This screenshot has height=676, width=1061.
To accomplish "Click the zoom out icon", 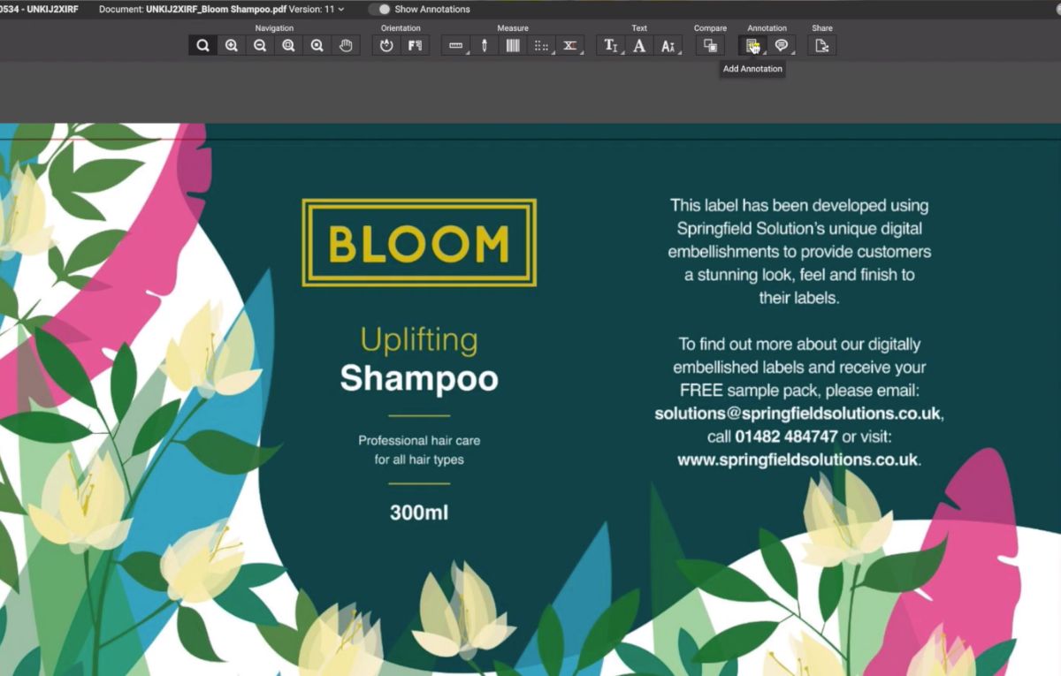I will [260, 46].
